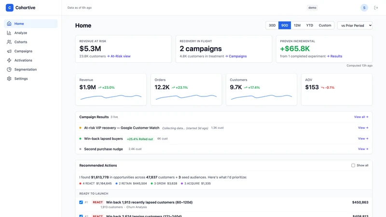Click the Revenue sparkline chart

[111, 97]
